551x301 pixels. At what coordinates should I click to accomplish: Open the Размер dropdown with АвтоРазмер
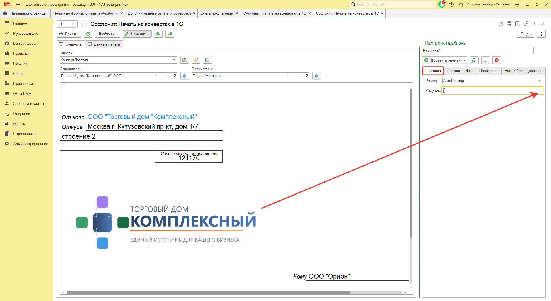point(539,81)
